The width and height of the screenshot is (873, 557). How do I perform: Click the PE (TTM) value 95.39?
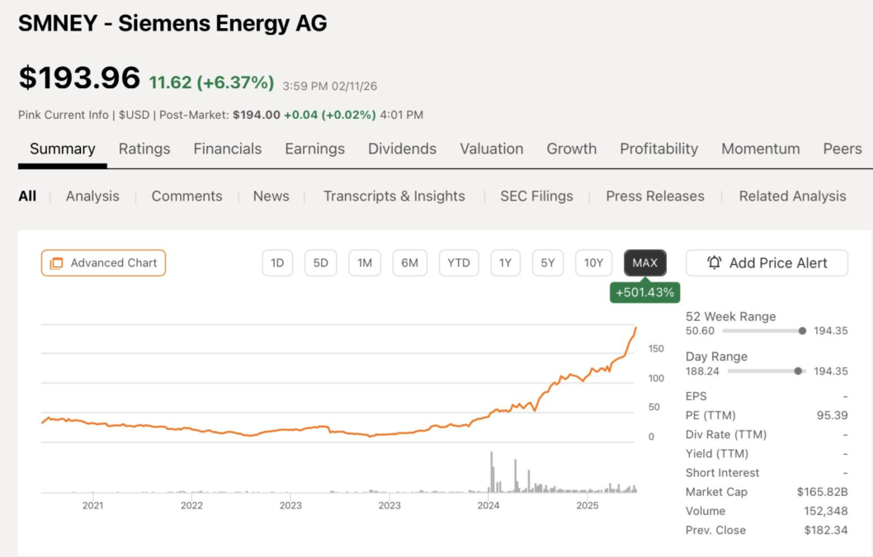[x=833, y=416]
